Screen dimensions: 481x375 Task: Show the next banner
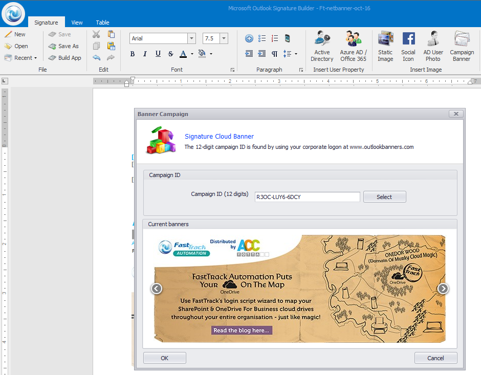tap(443, 289)
